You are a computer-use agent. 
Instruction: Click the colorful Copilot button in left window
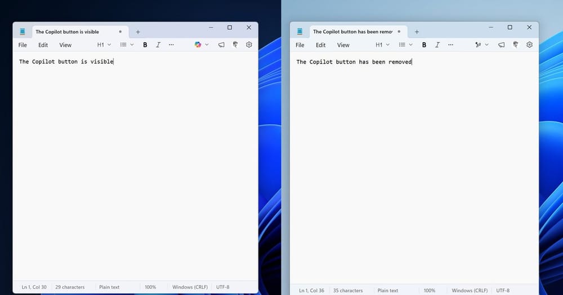[x=198, y=44]
